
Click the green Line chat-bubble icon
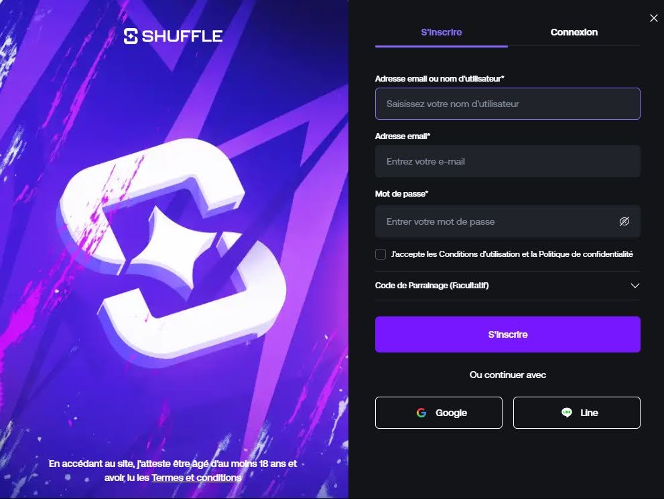click(x=567, y=412)
